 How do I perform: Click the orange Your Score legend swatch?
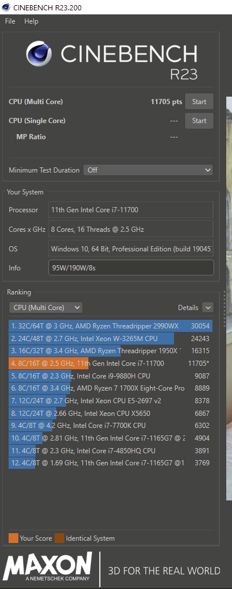13,538
